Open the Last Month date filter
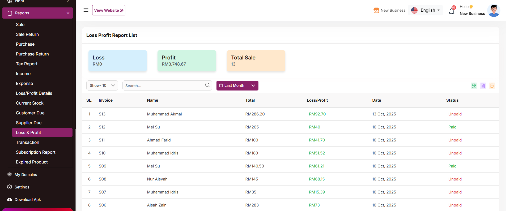Screen dimensions: 506x211 (x=237, y=85)
